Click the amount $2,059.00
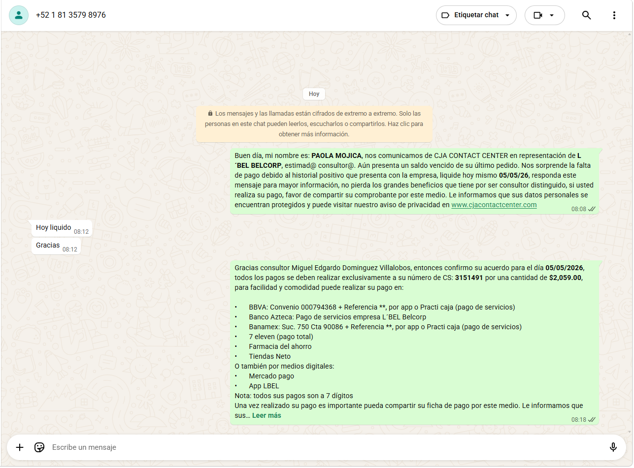 (566, 278)
